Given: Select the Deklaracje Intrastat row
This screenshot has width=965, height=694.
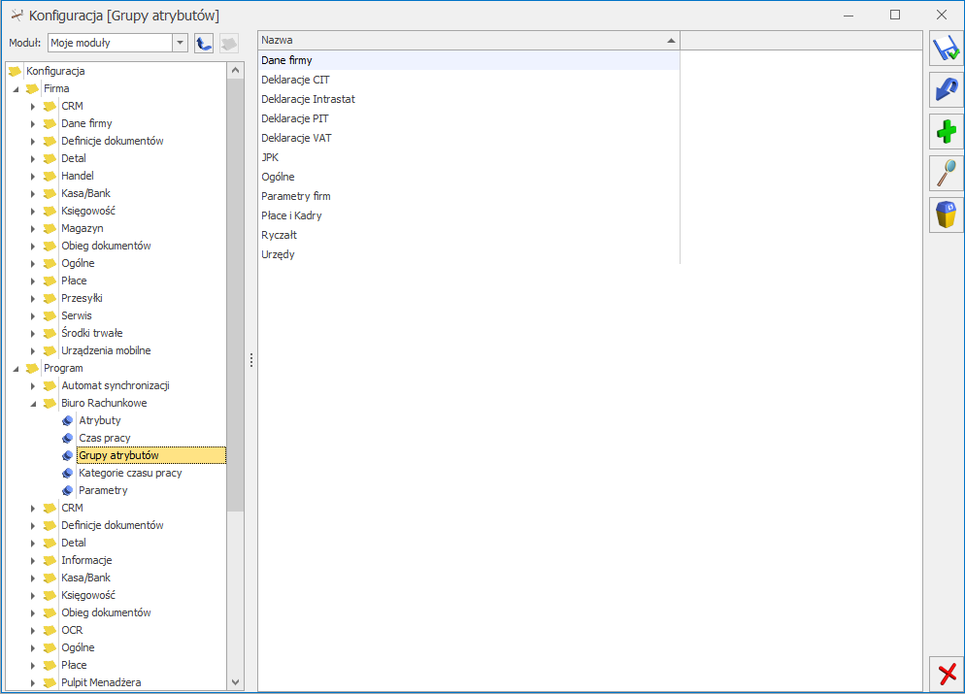Looking at the screenshot, I should pos(468,99).
